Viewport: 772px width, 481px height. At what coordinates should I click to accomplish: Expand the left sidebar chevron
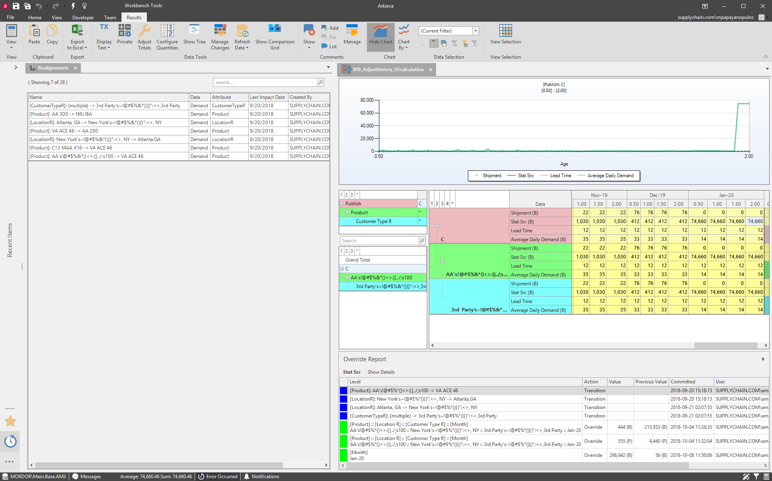(x=16, y=68)
